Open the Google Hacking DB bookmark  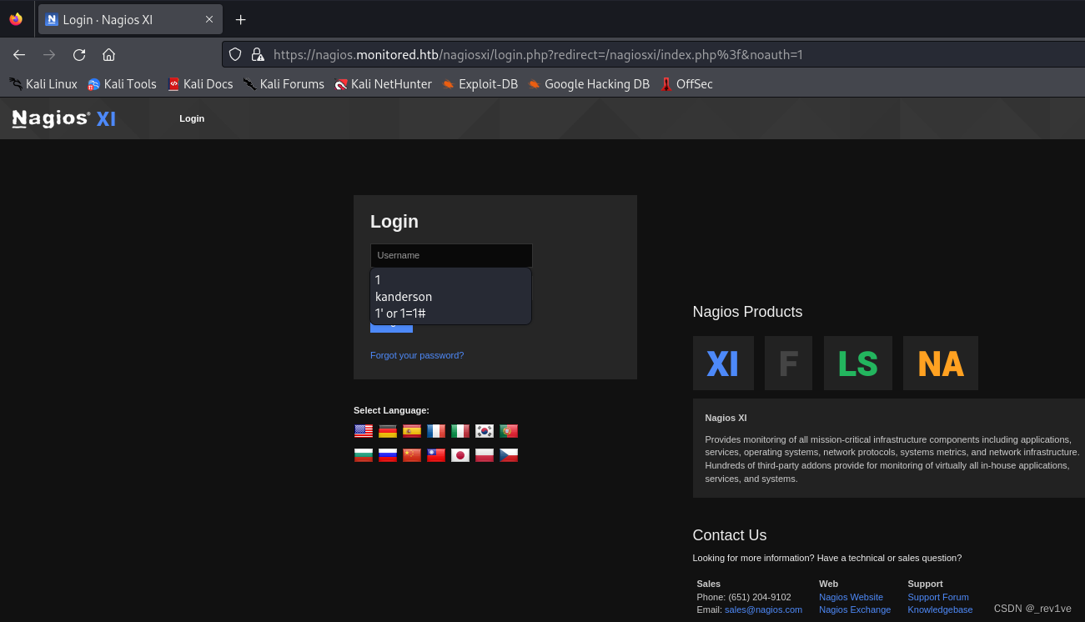589,84
